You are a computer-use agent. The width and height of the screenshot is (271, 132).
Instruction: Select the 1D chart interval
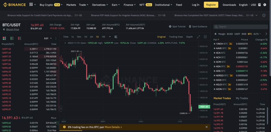pos(97,37)
